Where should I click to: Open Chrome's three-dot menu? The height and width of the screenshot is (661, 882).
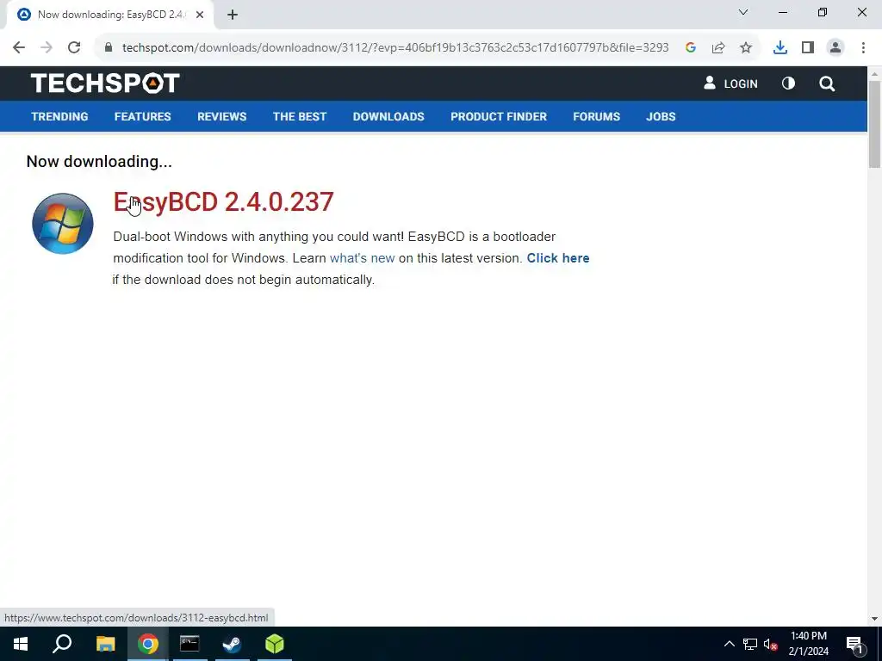(x=863, y=48)
